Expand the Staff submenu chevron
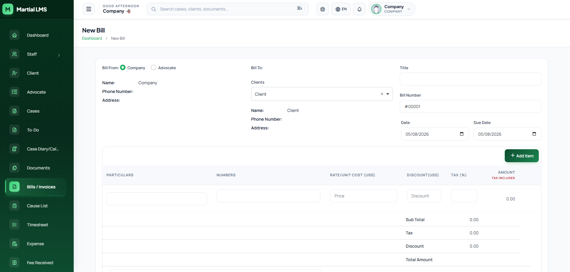The image size is (570, 272). click(59, 55)
